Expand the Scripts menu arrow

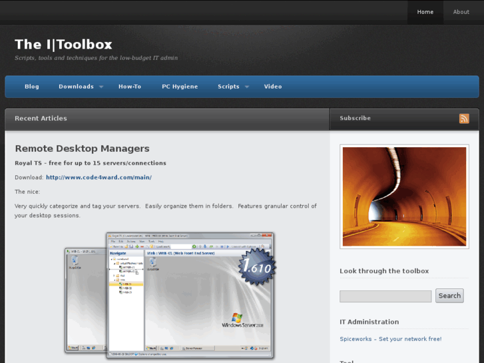click(246, 87)
